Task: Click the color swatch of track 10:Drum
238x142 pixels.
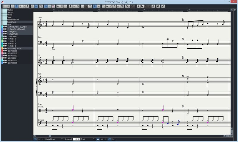Action: [2, 48]
